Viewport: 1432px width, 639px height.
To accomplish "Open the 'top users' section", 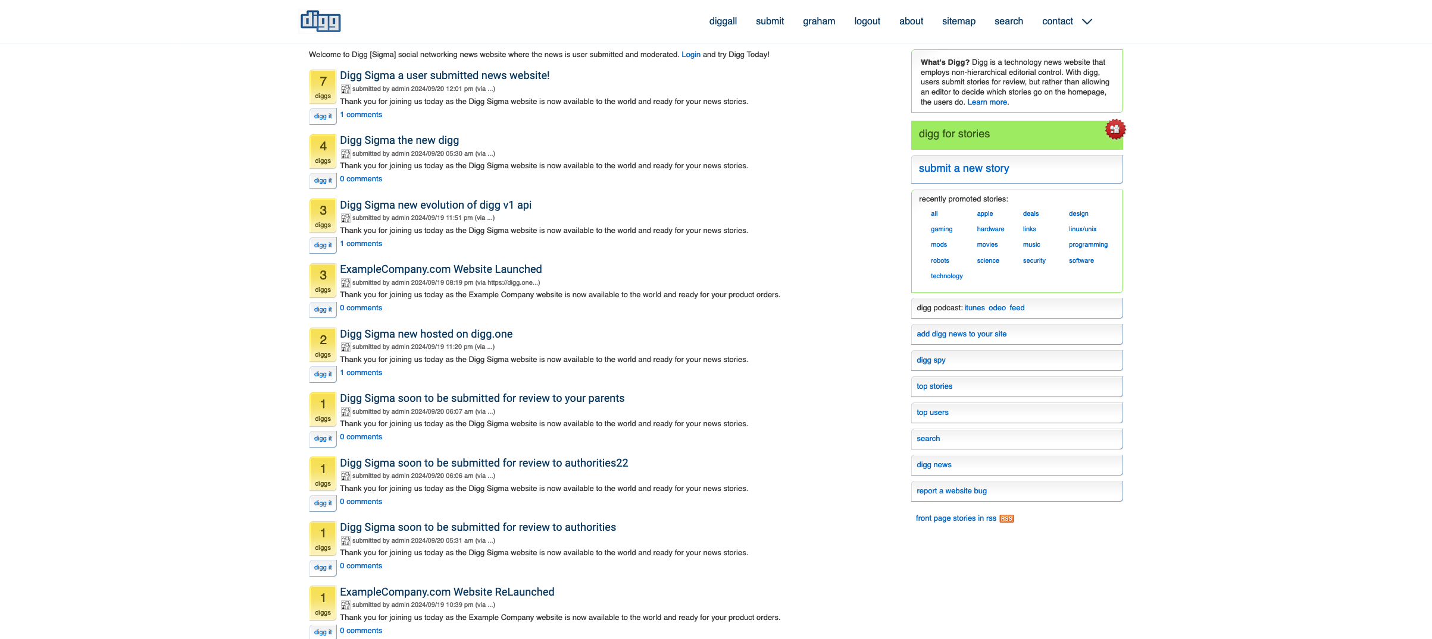I will click(932, 412).
